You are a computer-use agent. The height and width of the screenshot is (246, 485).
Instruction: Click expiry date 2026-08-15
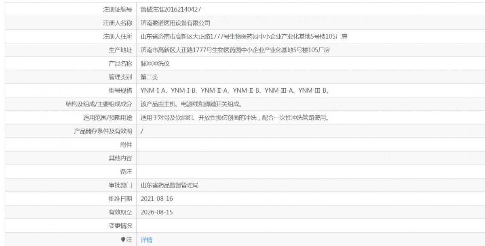(x=157, y=212)
